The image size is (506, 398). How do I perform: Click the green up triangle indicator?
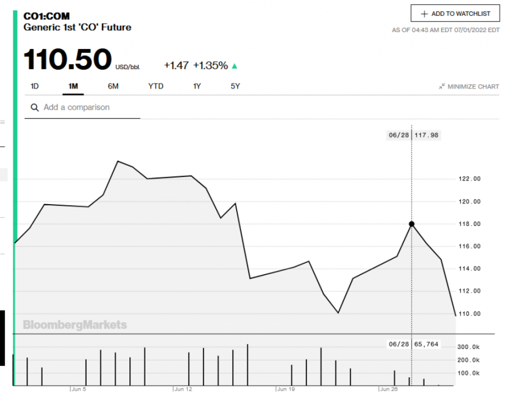click(x=234, y=66)
